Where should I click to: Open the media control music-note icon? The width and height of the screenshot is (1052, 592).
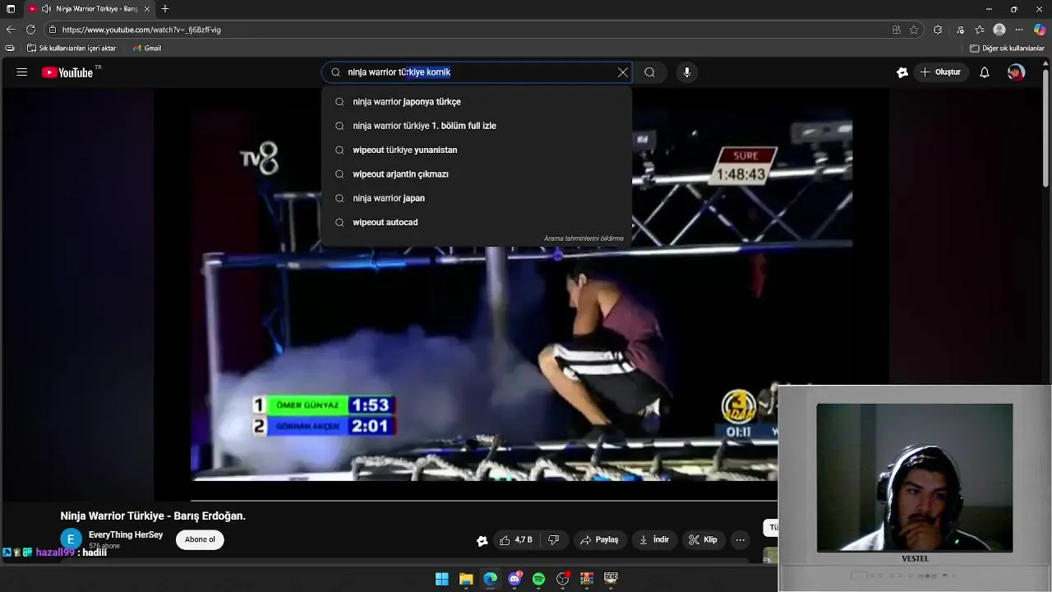click(x=960, y=30)
